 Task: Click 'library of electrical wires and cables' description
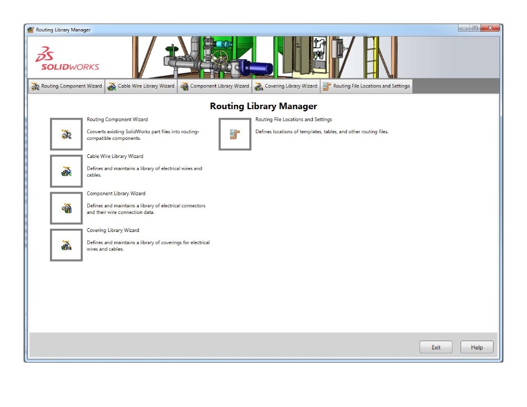[144, 172]
